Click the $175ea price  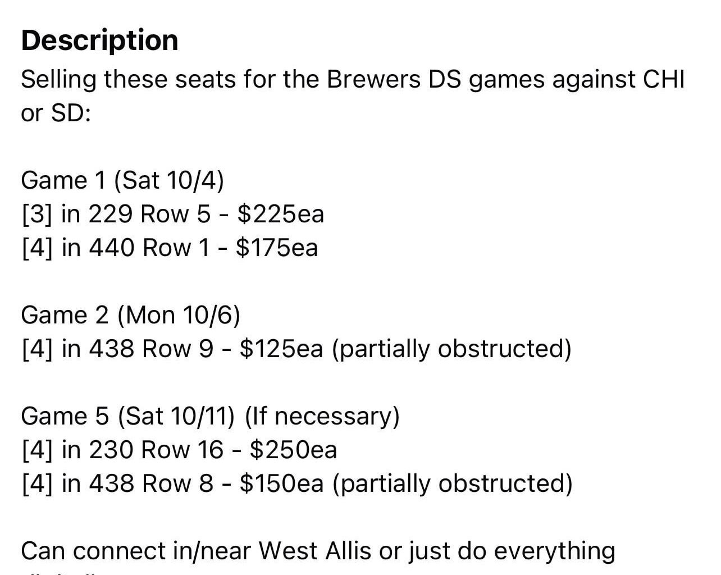[x=277, y=248]
